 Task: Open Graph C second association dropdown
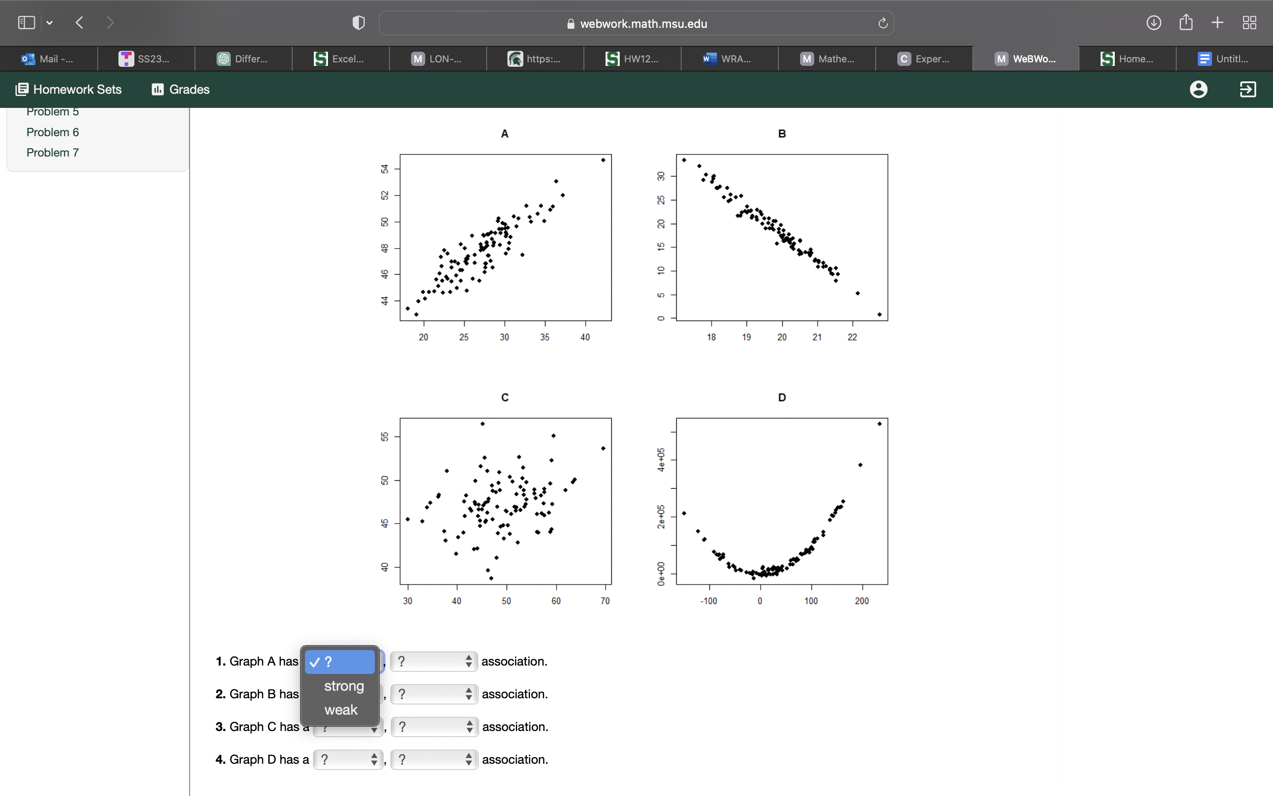(x=434, y=727)
